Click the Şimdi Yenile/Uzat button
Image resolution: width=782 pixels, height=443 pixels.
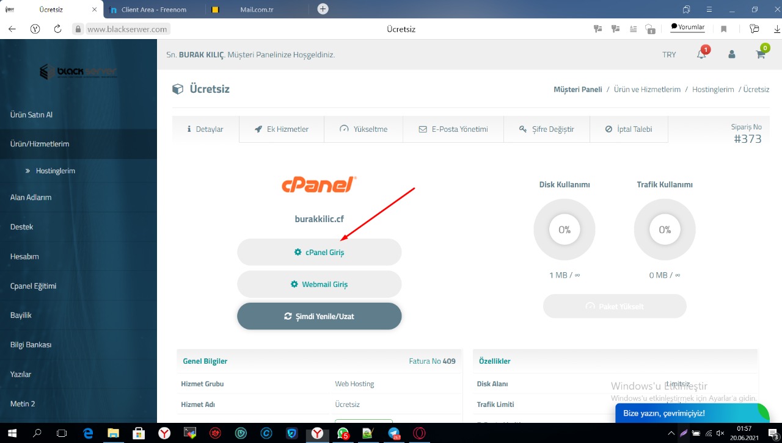320,316
